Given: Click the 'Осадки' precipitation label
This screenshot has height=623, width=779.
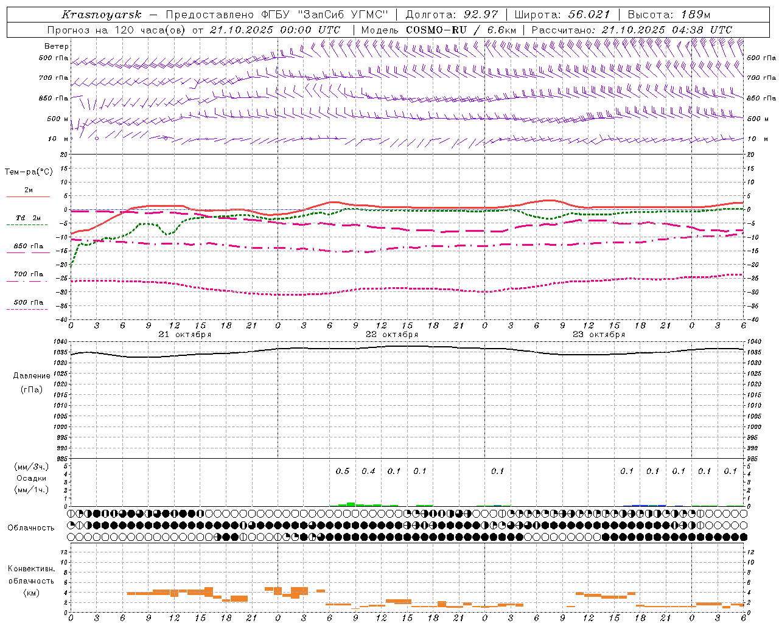Looking at the screenshot, I should click(32, 478).
